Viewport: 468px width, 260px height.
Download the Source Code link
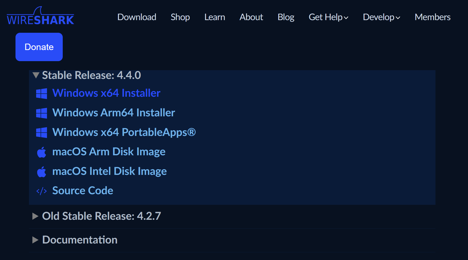pyautogui.click(x=83, y=191)
